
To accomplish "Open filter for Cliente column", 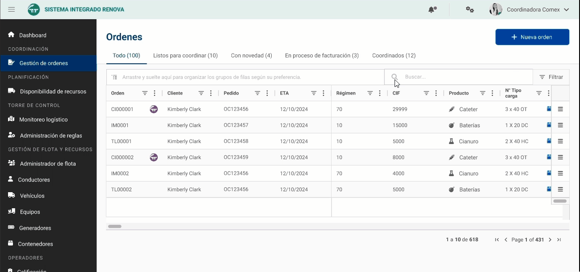I will coord(201,93).
